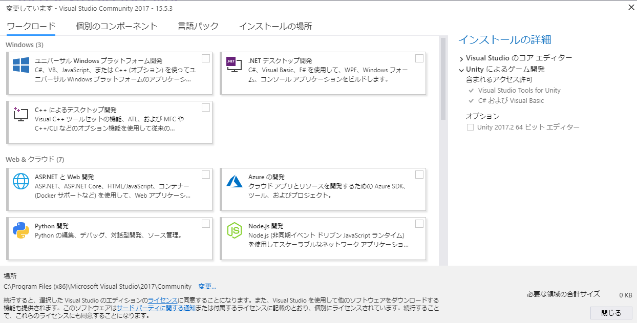Check the Azure の開発 checkbox

[419, 175]
